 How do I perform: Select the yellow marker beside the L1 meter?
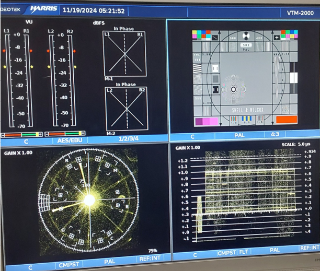point(5,67)
